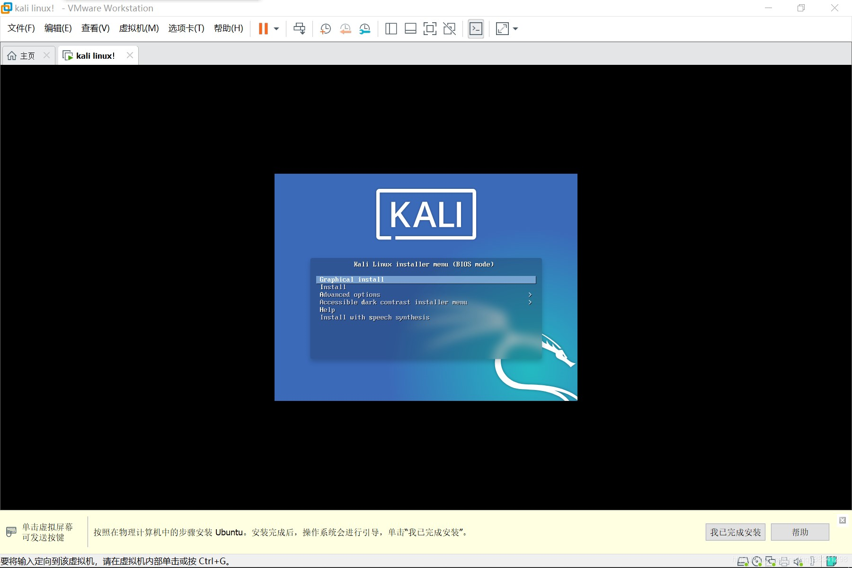Click the teal message log icon
The height and width of the screenshot is (568, 852).
pos(832,561)
